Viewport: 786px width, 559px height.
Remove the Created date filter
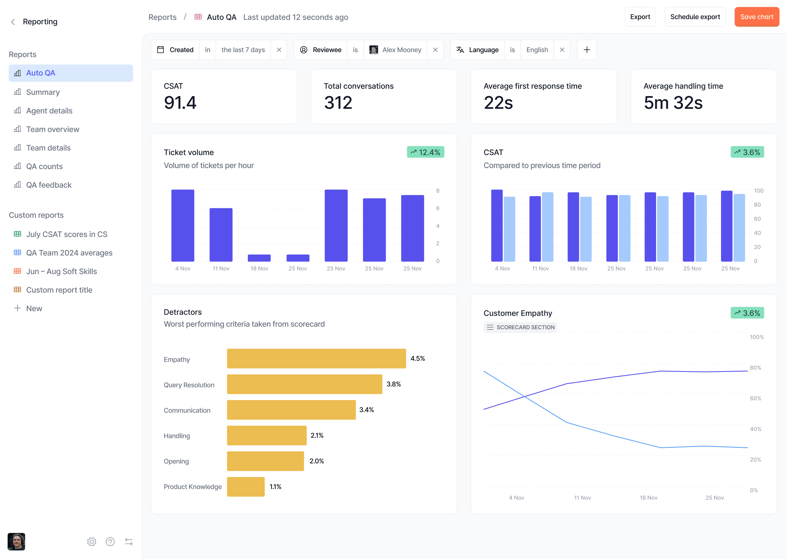pyautogui.click(x=279, y=50)
